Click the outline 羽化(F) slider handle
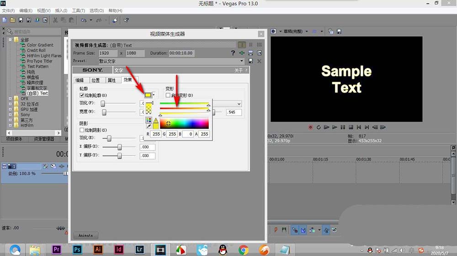 [x=102, y=103]
